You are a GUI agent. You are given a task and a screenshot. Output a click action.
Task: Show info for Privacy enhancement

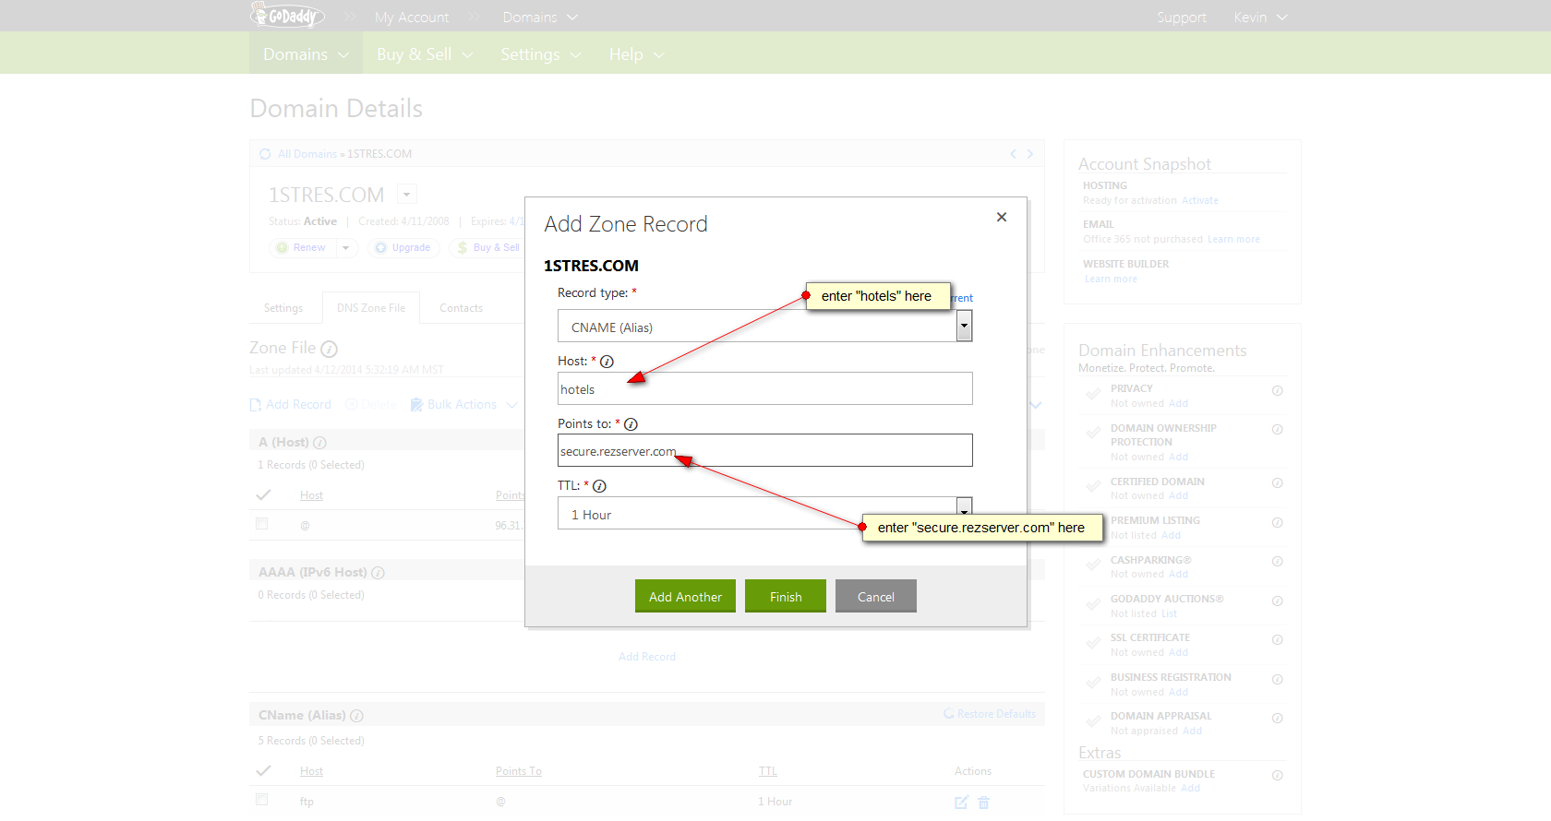click(1278, 390)
